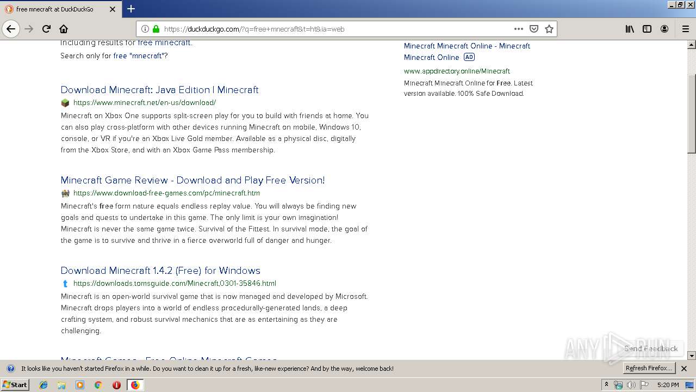Image resolution: width=696 pixels, height=392 pixels.
Task: Click the download-free-games favicon
Action: [x=65, y=193]
